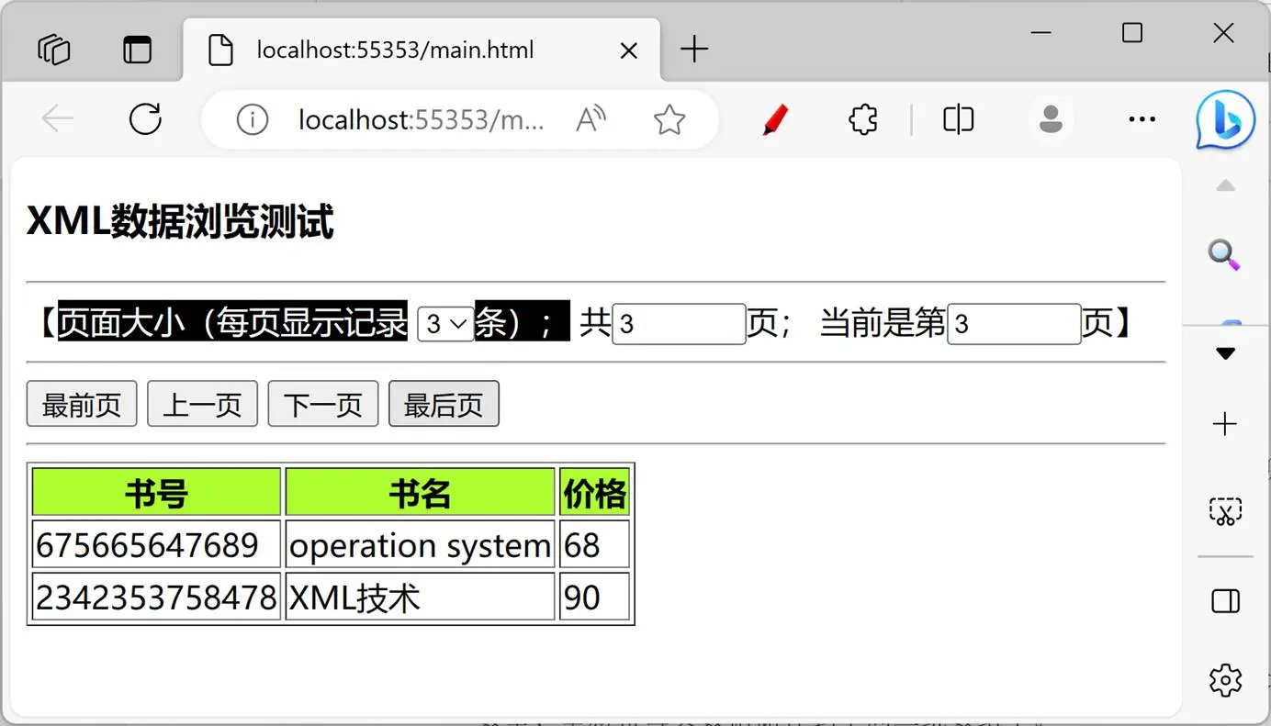Open the web capture screenshot icon in sidebar

[1225, 511]
